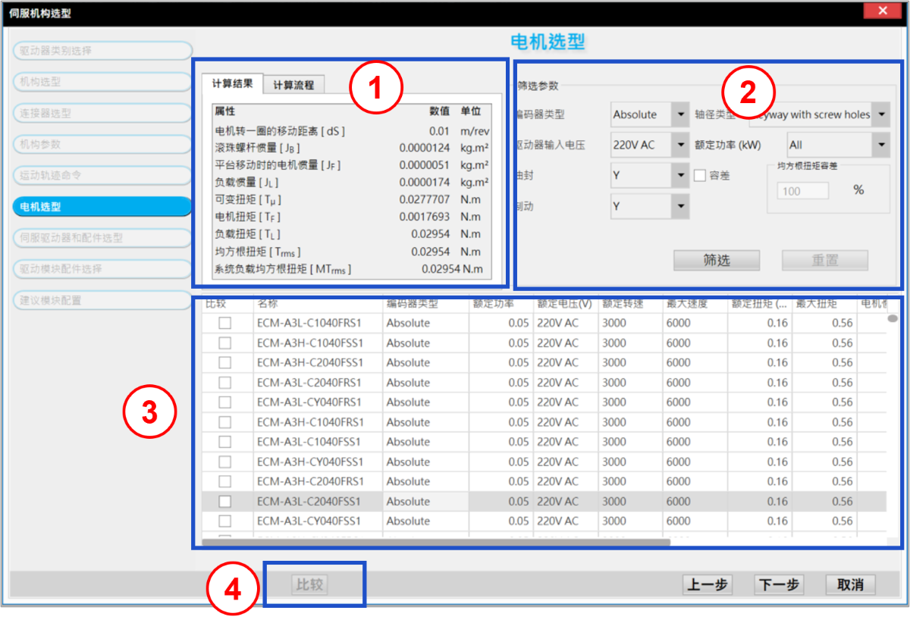Select the 计算结果 tab
The height and width of the screenshot is (626, 910).
(232, 84)
